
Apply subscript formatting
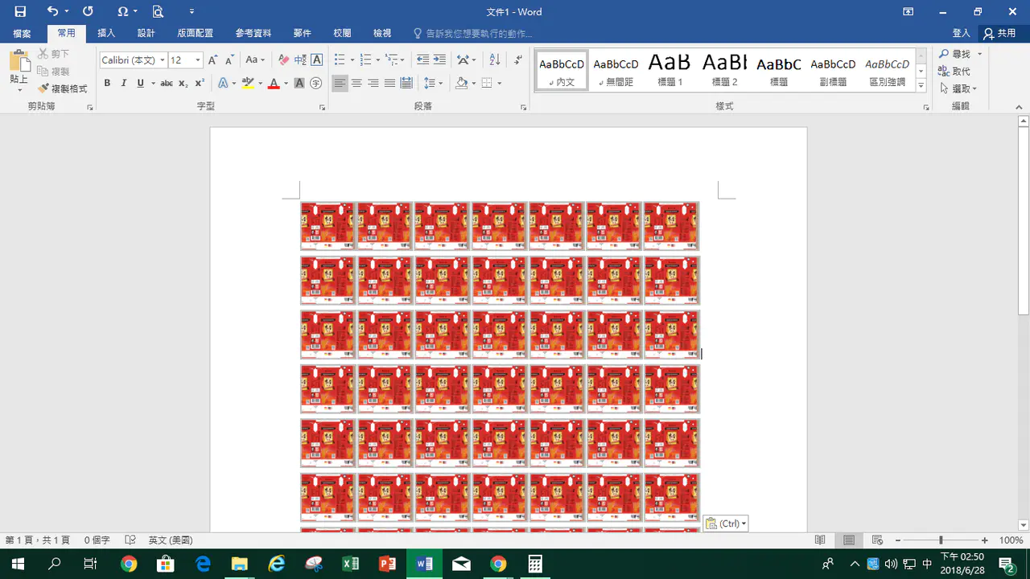click(x=183, y=84)
